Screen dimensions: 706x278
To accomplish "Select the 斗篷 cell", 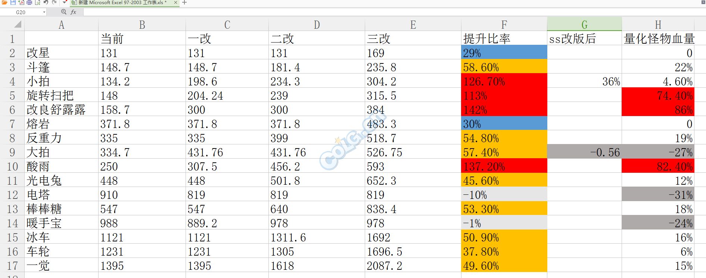I will (x=61, y=67).
